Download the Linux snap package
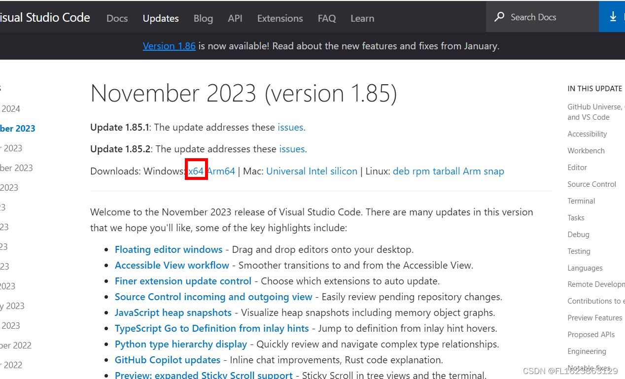This screenshot has width=625, height=379. [x=494, y=171]
